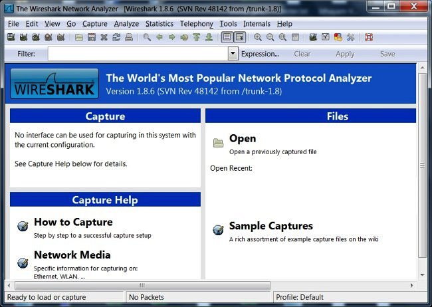Screen dimensions: 432x307
Task: Open the Tools menu
Action: point(228,24)
